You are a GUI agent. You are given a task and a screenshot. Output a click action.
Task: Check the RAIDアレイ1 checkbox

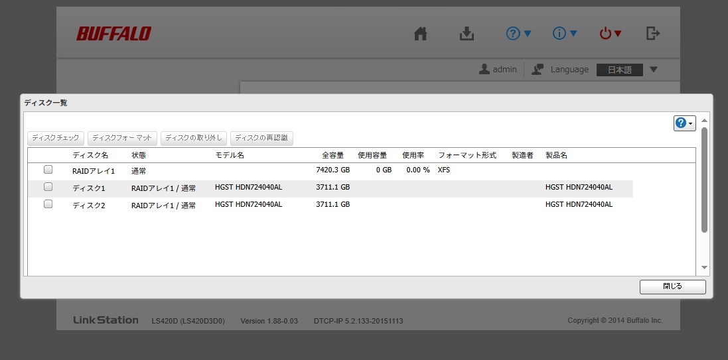tap(48, 170)
